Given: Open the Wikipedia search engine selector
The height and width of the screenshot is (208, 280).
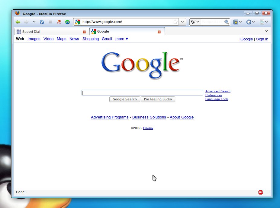Looking at the screenshot, I should 195,22.
